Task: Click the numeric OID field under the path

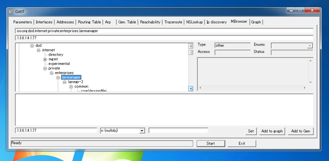Action: coord(164,38)
